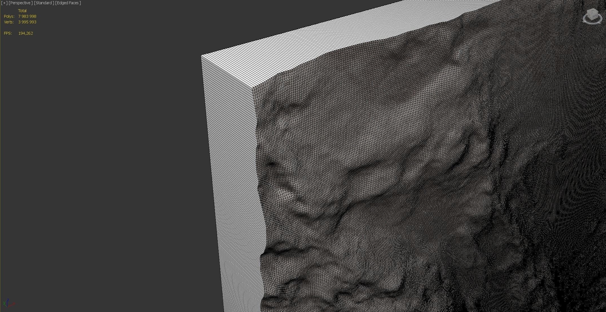Click the top-left corner vertex of the slab

tap(201, 56)
